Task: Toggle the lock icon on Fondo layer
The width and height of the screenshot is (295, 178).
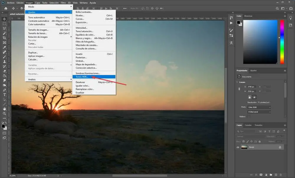Action: [280, 147]
